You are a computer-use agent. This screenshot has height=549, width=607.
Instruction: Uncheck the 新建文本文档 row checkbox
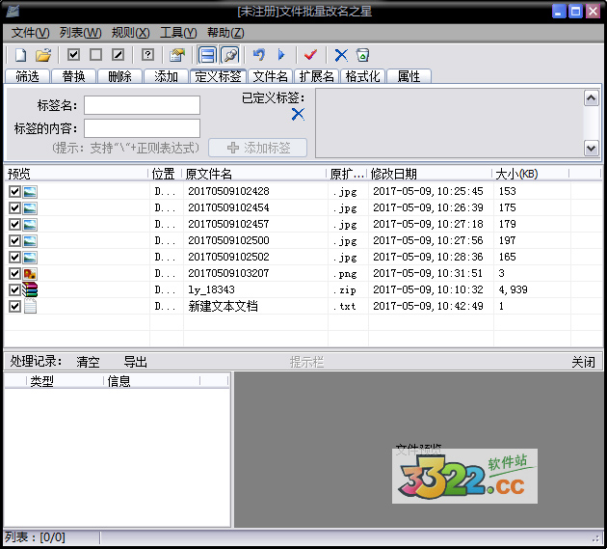14,307
